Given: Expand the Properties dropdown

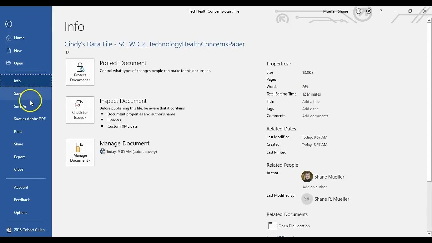Looking at the screenshot, I should pyautogui.click(x=279, y=64).
